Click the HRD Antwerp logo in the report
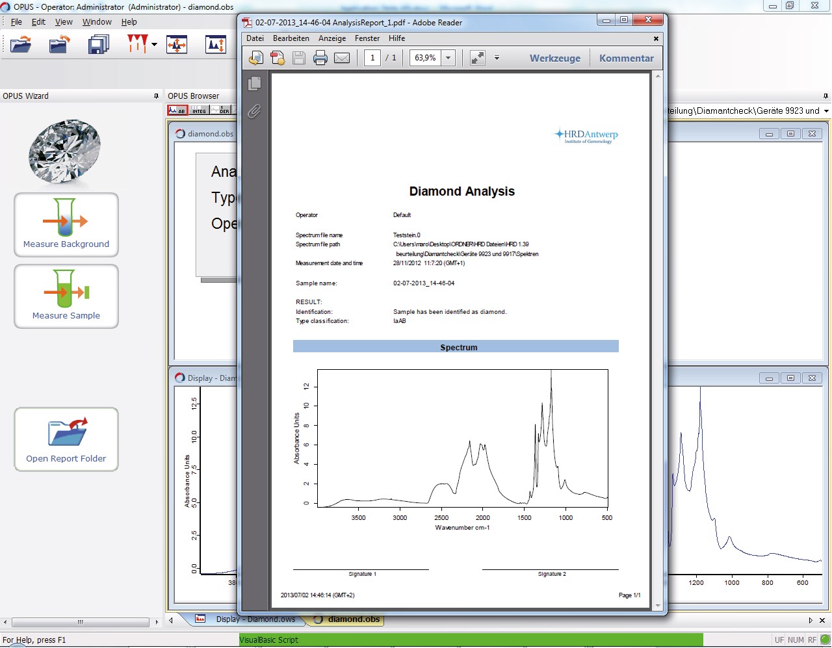 tap(586, 135)
